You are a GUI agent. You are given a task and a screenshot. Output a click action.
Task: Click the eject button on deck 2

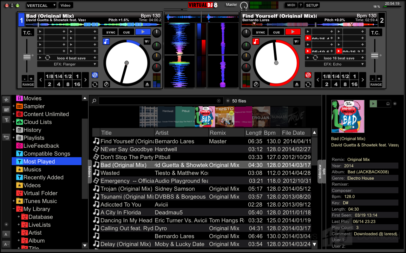[297, 84]
